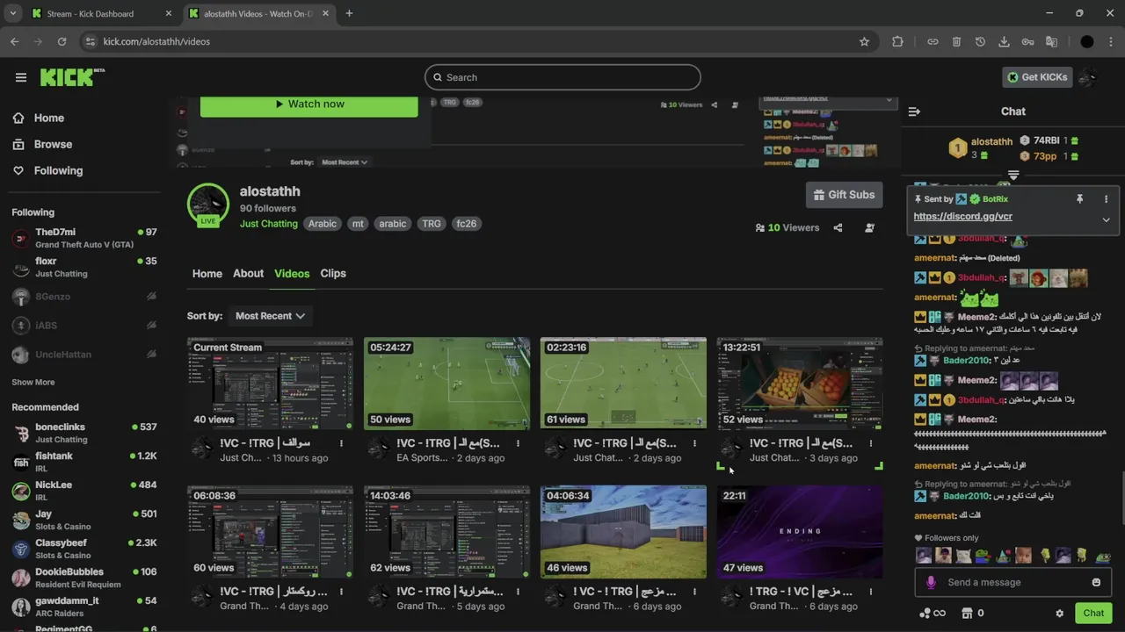Open a new browser tab
Image resolution: width=1125 pixels, height=632 pixels.
click(349, 13)
